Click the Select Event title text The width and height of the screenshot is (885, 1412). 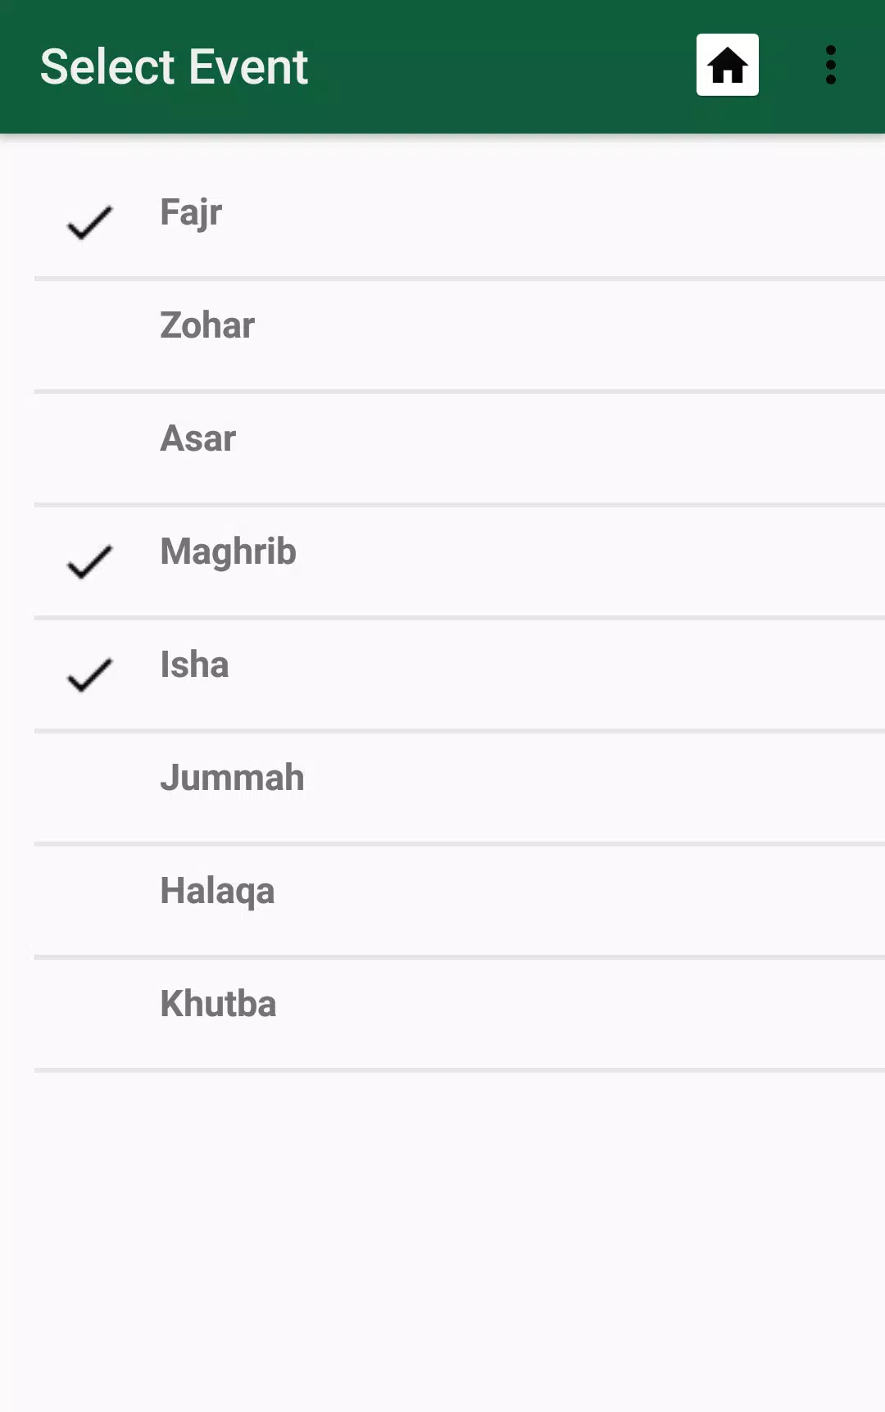(x=174, y=66)
